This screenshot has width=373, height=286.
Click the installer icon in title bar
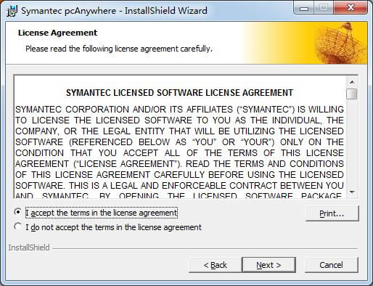12,11
